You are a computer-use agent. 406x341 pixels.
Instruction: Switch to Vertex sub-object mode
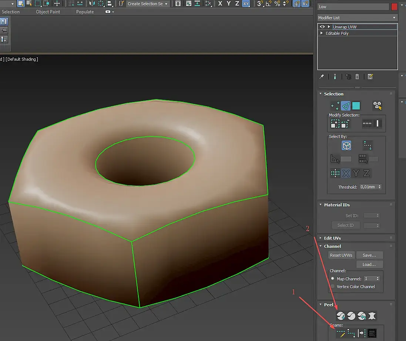335,106
